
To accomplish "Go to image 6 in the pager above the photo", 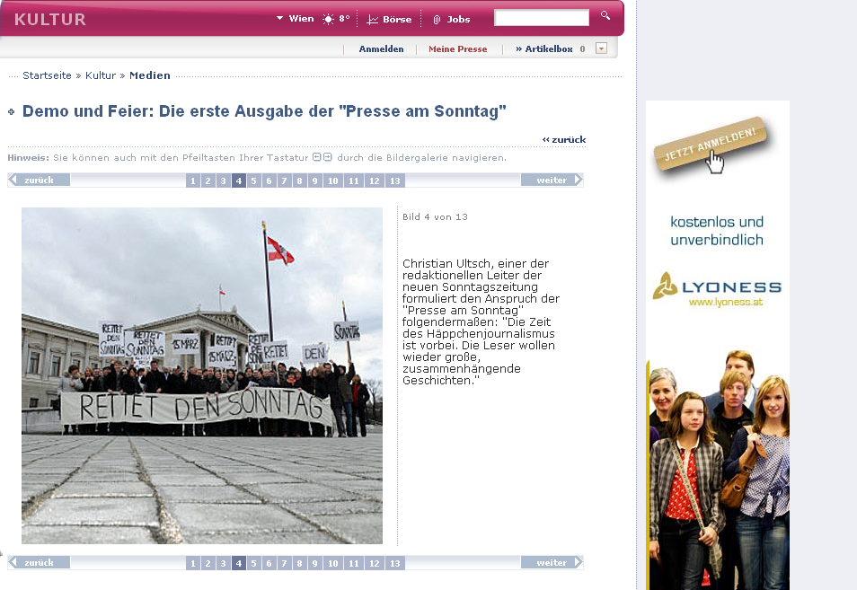I will point(269,181).
